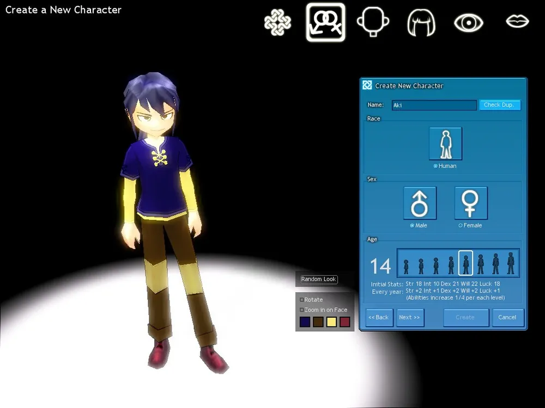This screenshot has width=545, height=408.
Task: Click the Celtic knot icon at top
Action: [x=277, y=22]
